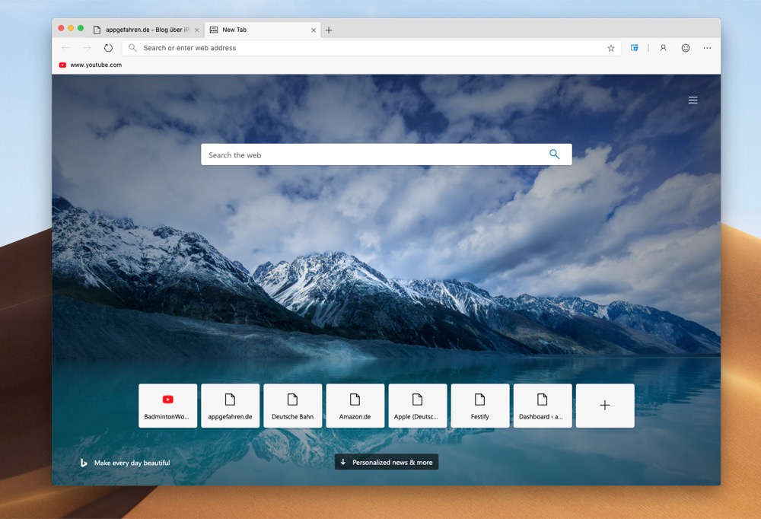Click the Search the web field
This screenshot has height=519, width=761.
click(x=373, y=154)
